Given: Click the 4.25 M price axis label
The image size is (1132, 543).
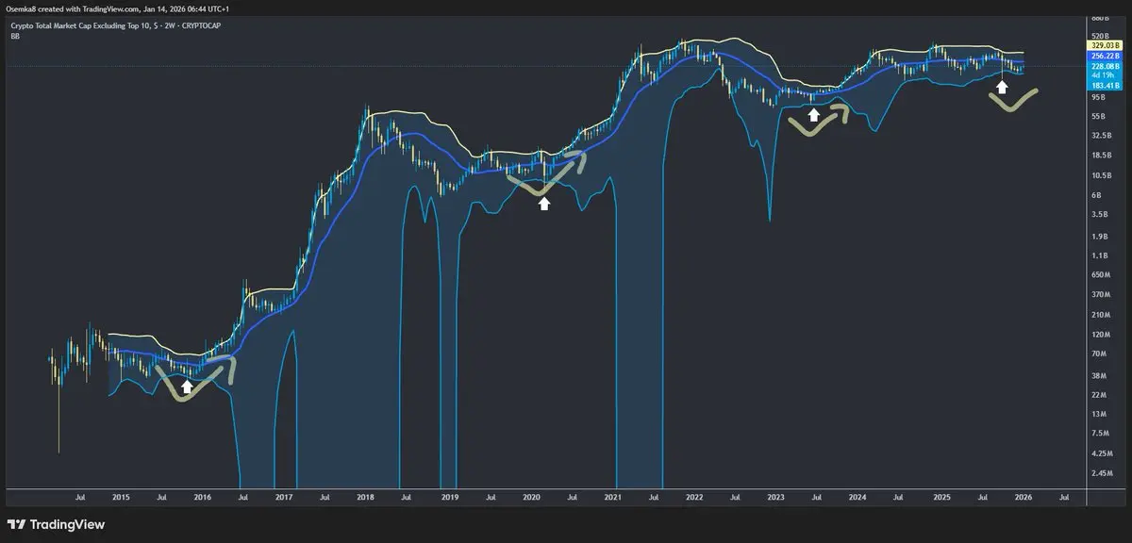Looking at the screenshot, I should [1101, 453].
